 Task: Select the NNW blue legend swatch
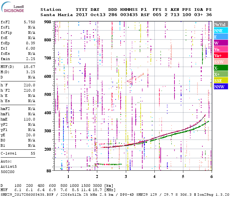221,86
